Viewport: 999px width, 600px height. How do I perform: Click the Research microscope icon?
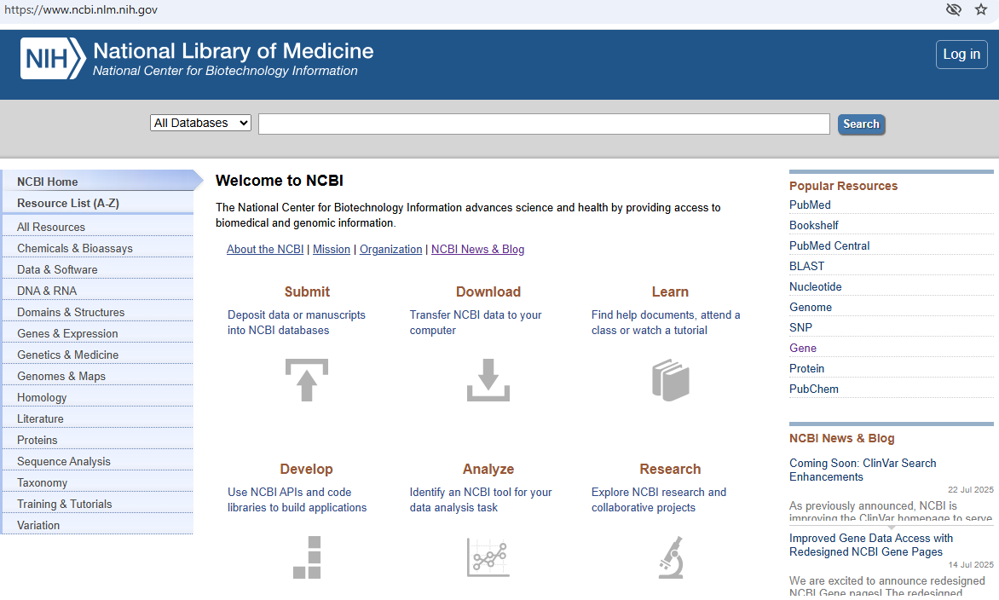[670, 557]
